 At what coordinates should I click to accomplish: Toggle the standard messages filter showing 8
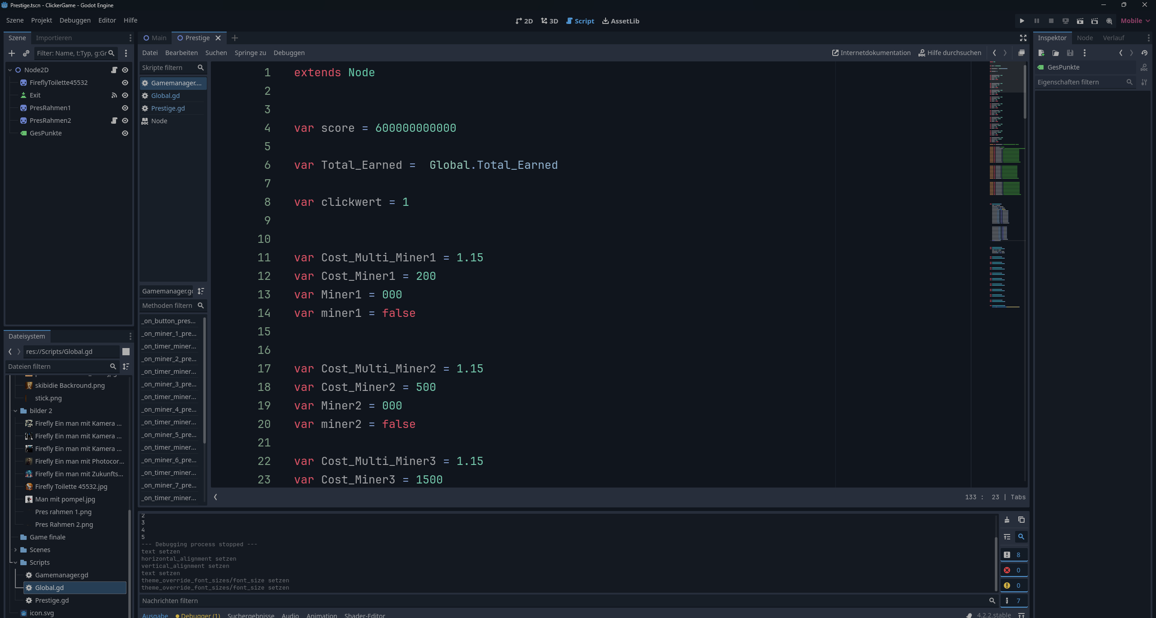[1014, 555]
